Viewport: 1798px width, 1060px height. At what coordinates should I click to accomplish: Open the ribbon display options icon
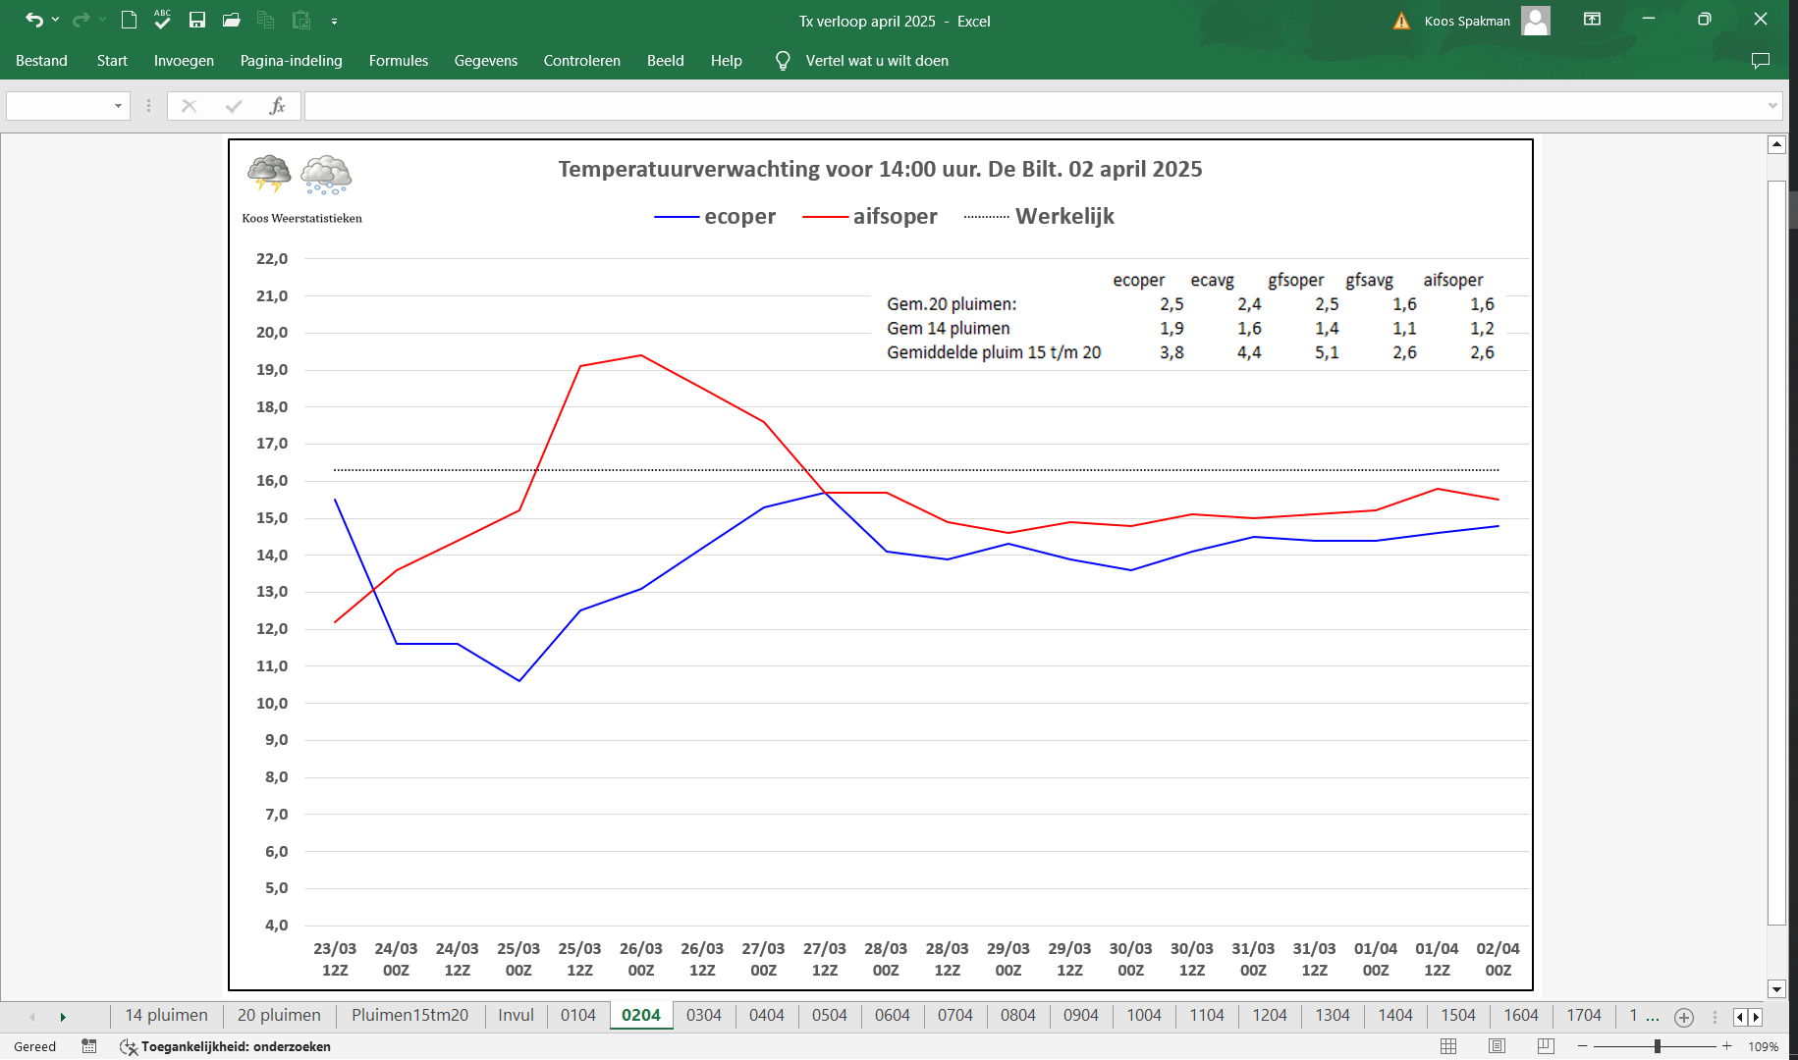tap(1592, 20)
